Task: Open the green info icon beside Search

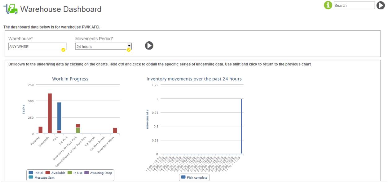Action: pos(328,5)
